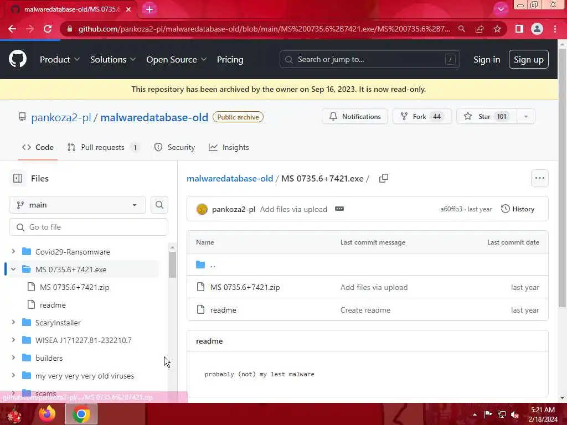Fork the repository with the Fork button
Image resolution: width=567 pixels, height=425 pixels.
[x=422, y=116]
